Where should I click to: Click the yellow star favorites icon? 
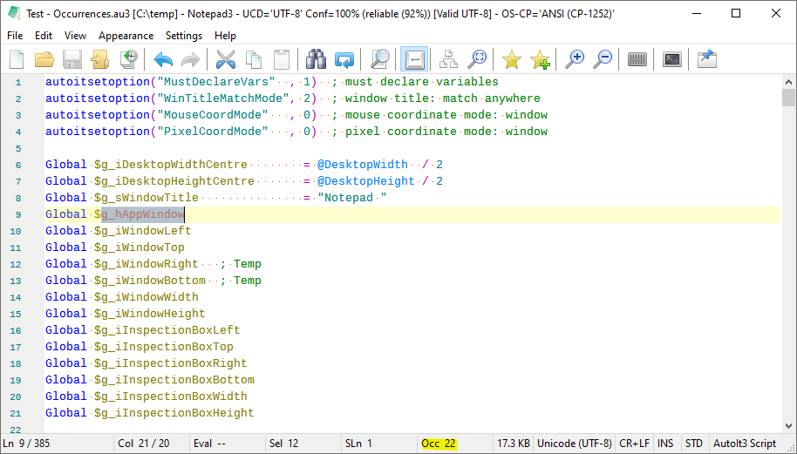tap(511, 59)
